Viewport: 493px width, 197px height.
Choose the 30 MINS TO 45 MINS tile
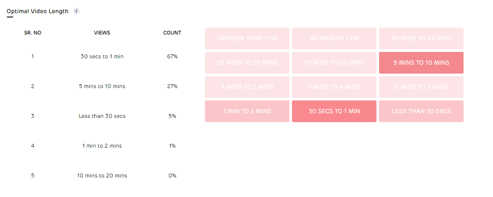(x=421, y=39)
